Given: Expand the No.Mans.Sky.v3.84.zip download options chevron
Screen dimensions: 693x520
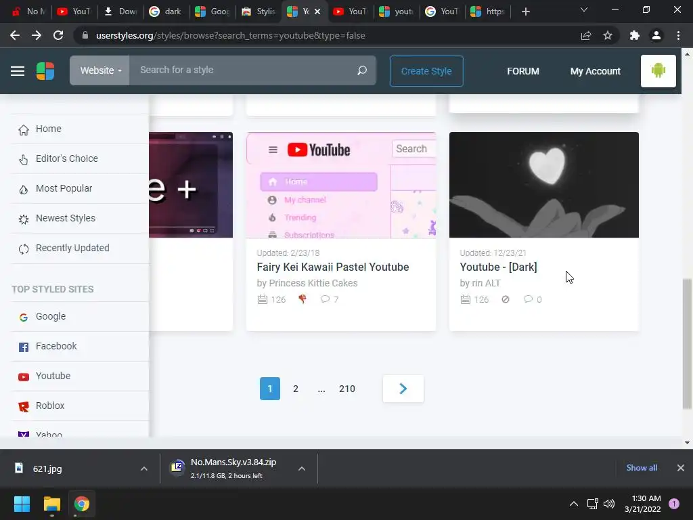Looking at the screenshot, I should pos(301,469).
